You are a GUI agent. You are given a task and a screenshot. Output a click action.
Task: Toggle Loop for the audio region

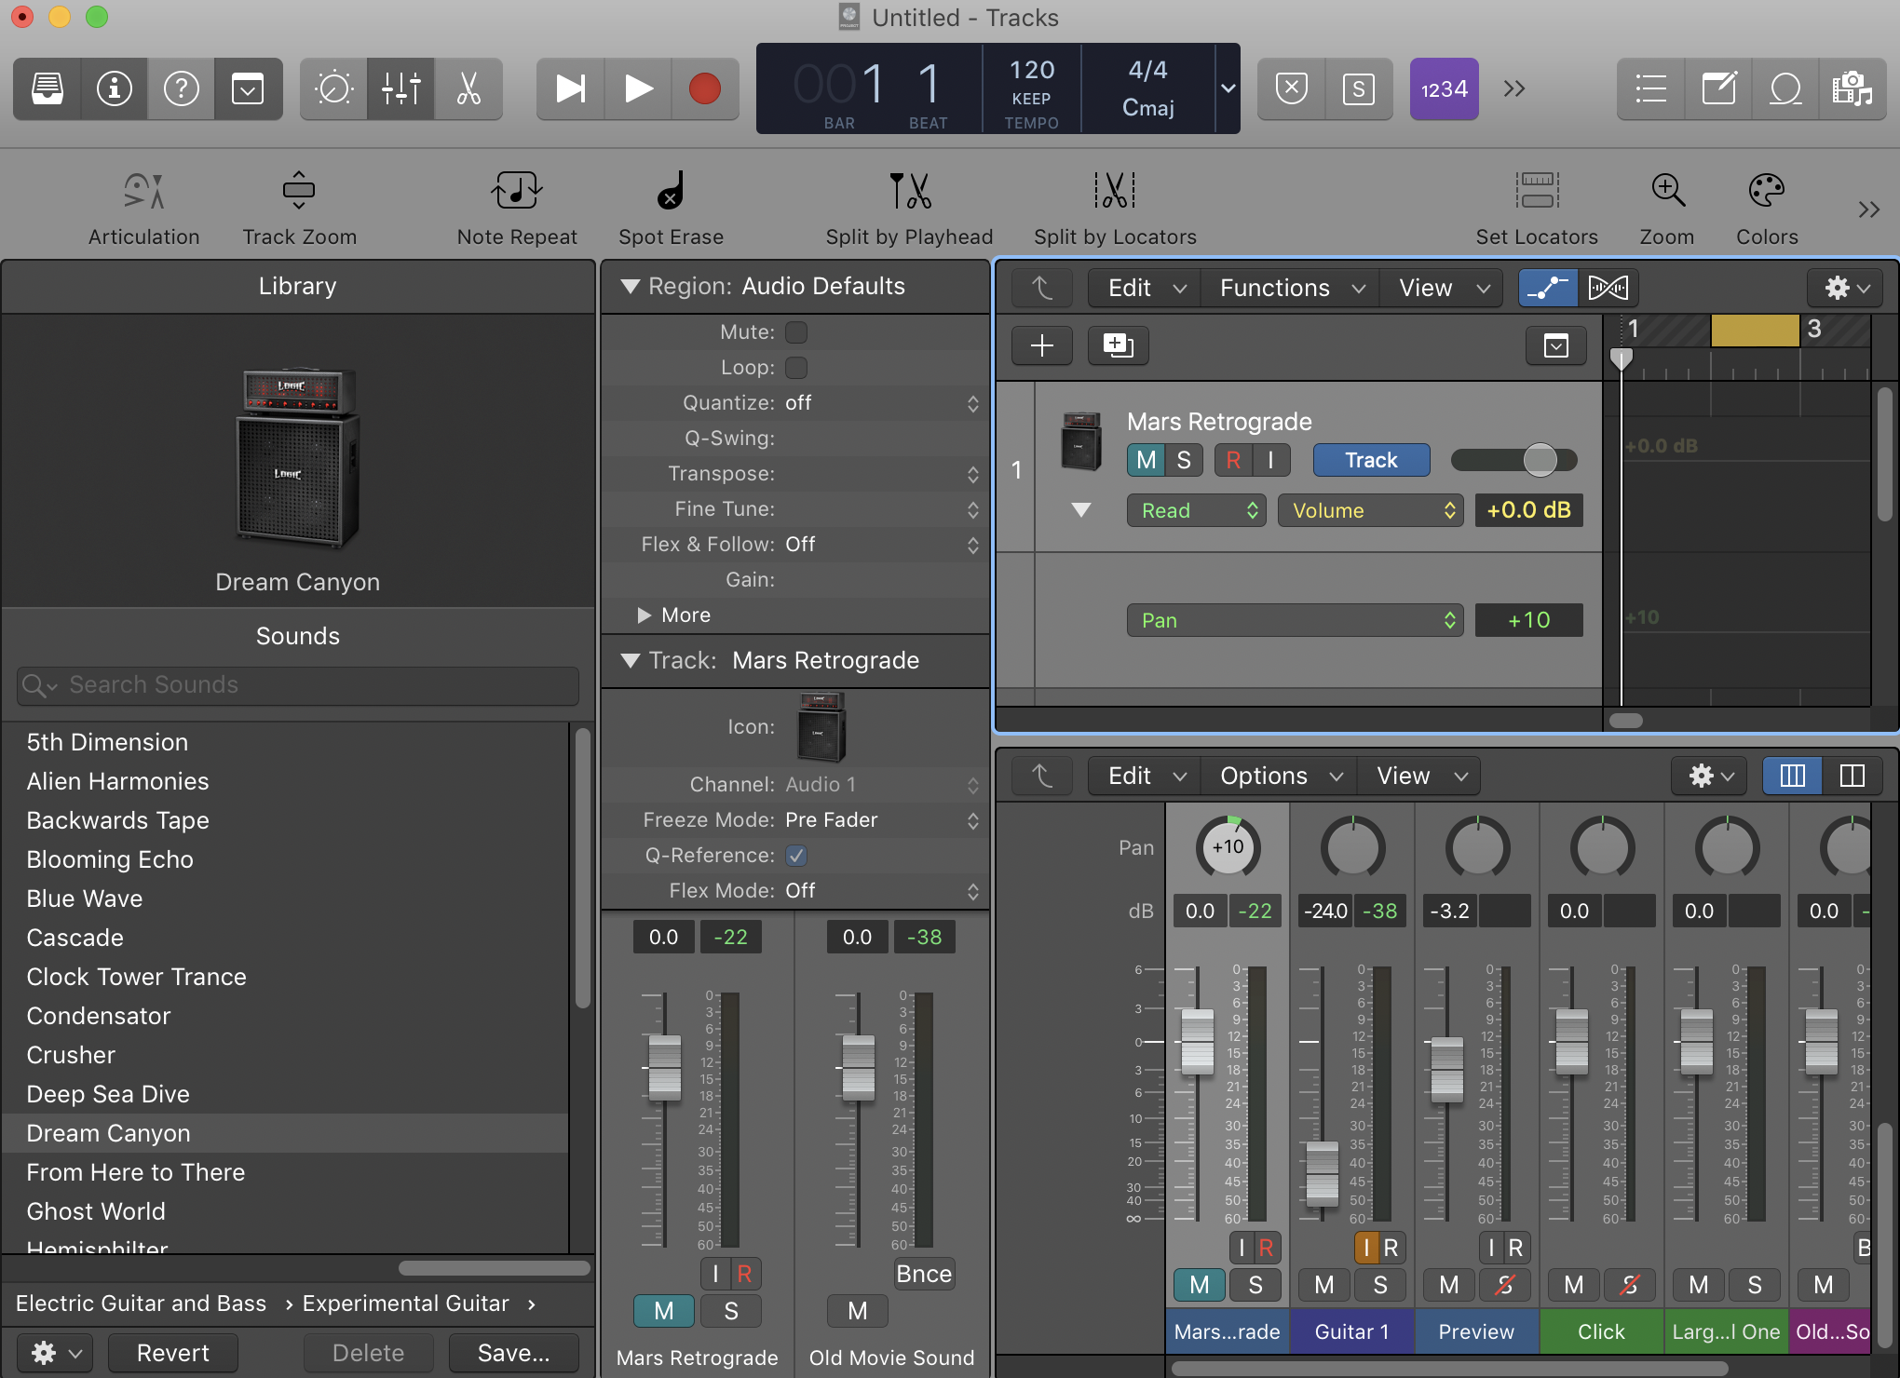(x=796, y=367)
